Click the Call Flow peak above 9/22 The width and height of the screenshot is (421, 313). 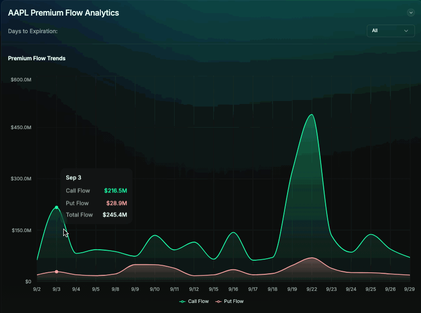312,115
